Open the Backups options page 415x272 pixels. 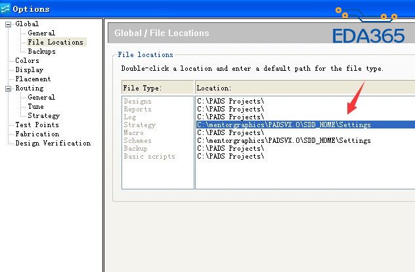pyautogui.click(x=41, y=51)
